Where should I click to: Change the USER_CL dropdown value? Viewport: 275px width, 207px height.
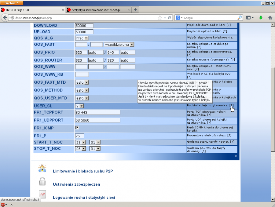click(x=79, y=106)
